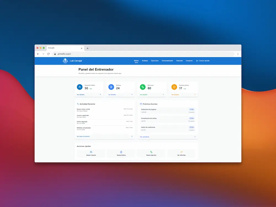Click the Rutinas blue document icon
276x207 pixels.
point(111,87)
